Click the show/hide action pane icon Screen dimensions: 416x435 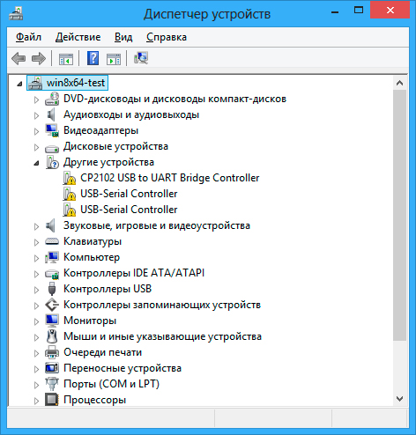pyautogui.click(x=114, y=59)
